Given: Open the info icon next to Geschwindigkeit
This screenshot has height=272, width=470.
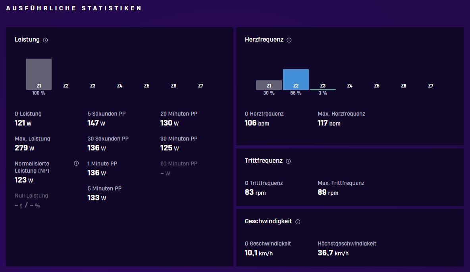Looking at the screenshot, I should click(298, 222).
